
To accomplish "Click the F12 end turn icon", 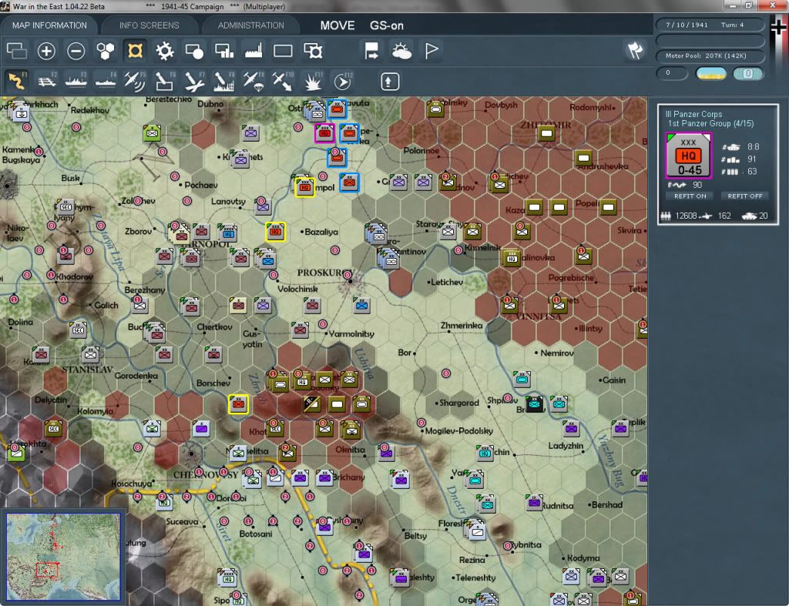I will coord(342,81).
